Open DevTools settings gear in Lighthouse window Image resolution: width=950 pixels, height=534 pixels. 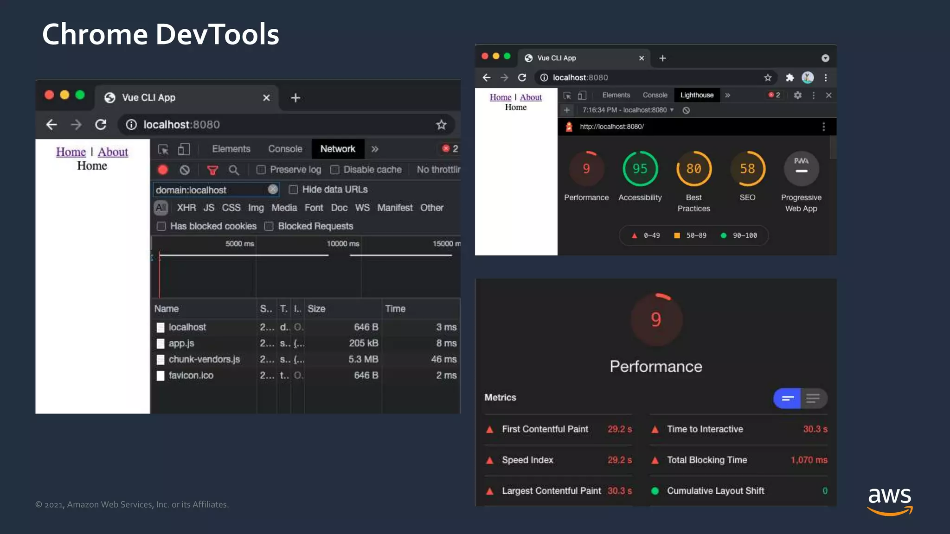click(797, 95)
